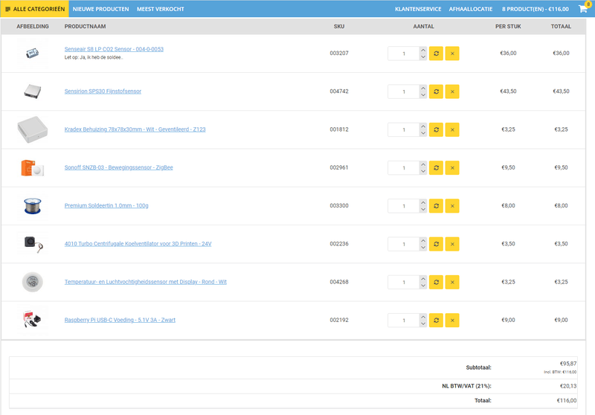Select SKU 003207 text
Viewport: 595px width, 415px height.
coord(339,53)
